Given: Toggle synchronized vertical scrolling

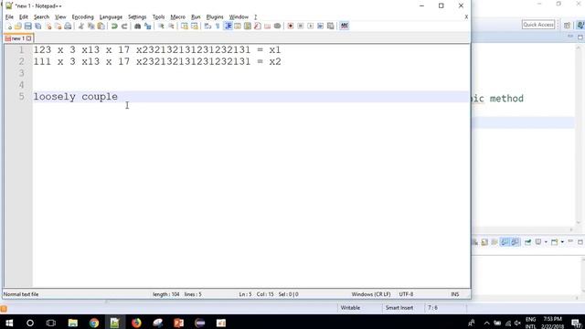Looking at the screenshot, I should click(x=185, y=27).
